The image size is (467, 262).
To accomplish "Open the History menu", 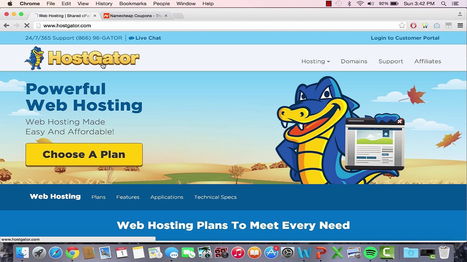I will click(x=104, y=4).
